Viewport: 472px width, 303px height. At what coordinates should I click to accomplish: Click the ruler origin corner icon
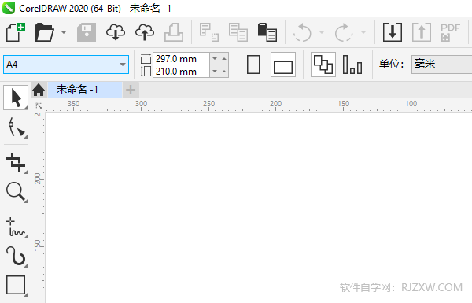pos(39,105)
